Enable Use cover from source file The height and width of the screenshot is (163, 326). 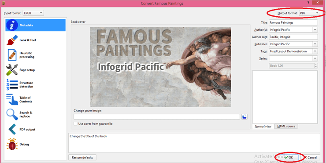point(75,123)
